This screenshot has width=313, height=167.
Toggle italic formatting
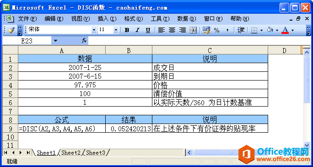click(137, 30)
